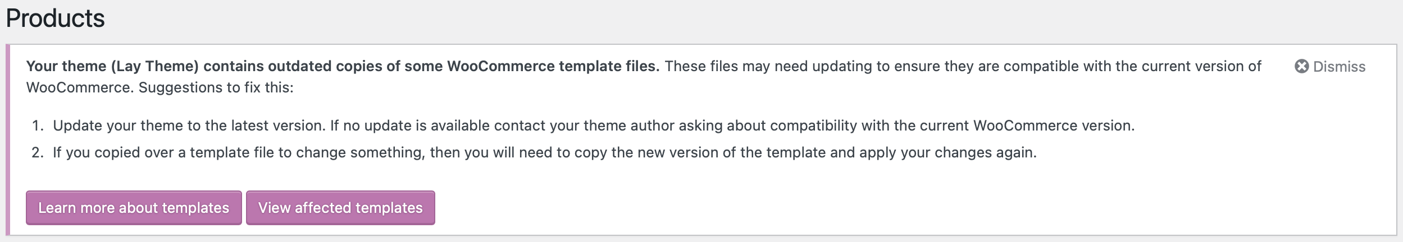This screenshot has height=242, width=1403.
Task: Click the Dismiss circle-x icon
Action: click(x=1301, y=67)
